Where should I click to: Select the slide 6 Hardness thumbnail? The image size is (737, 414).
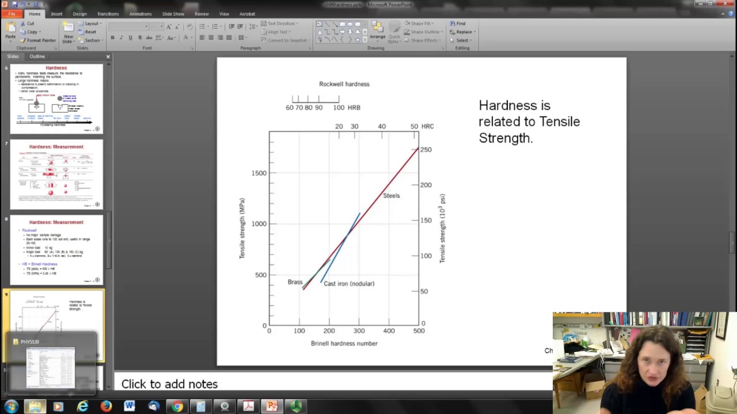coord(56,99)
